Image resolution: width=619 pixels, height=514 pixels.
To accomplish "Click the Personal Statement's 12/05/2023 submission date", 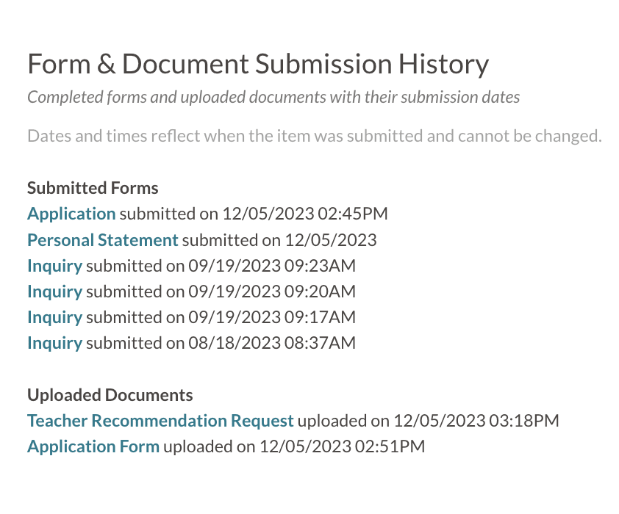I will pos(331,240).
